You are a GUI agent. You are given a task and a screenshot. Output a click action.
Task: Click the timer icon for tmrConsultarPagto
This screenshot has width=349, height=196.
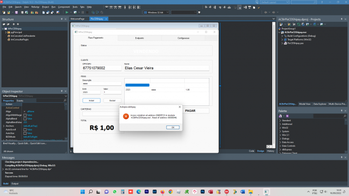click(9, 39)
